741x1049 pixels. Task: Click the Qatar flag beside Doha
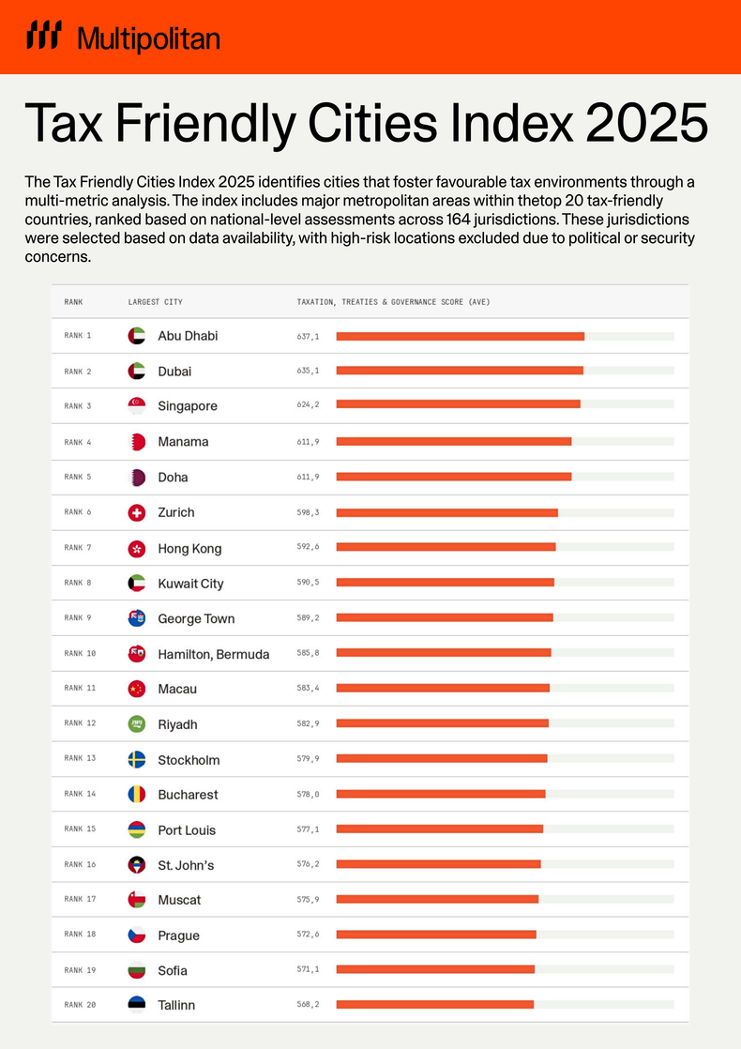[137, 477]
